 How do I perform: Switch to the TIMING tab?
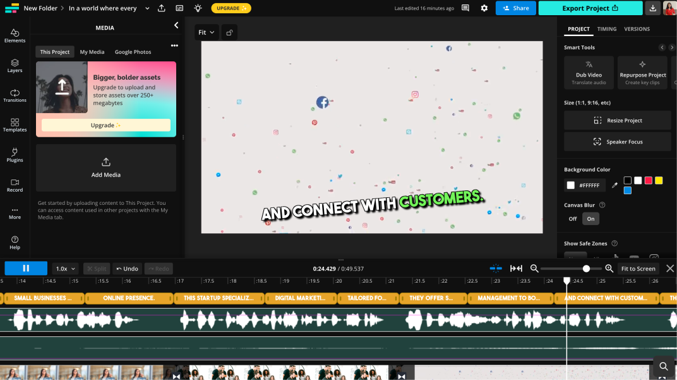point(607,29)
